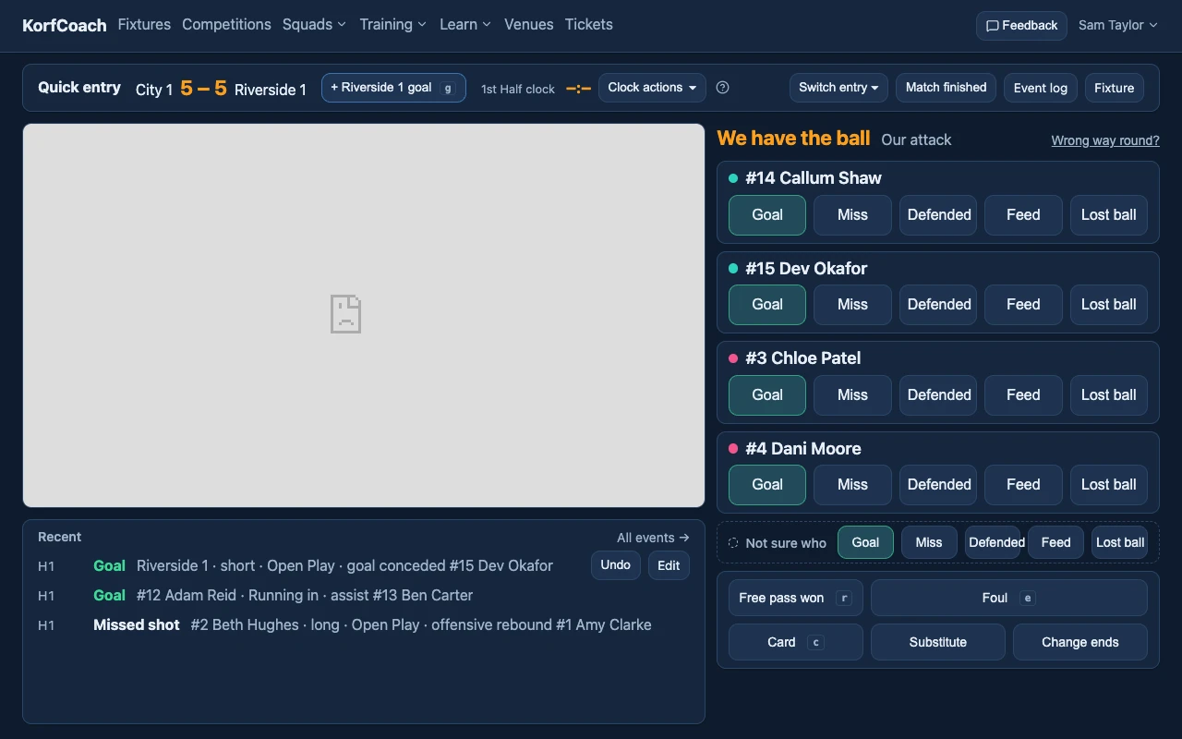Record a Goal for Not sure who
1182x739 pixels.
tap(865, 542)
